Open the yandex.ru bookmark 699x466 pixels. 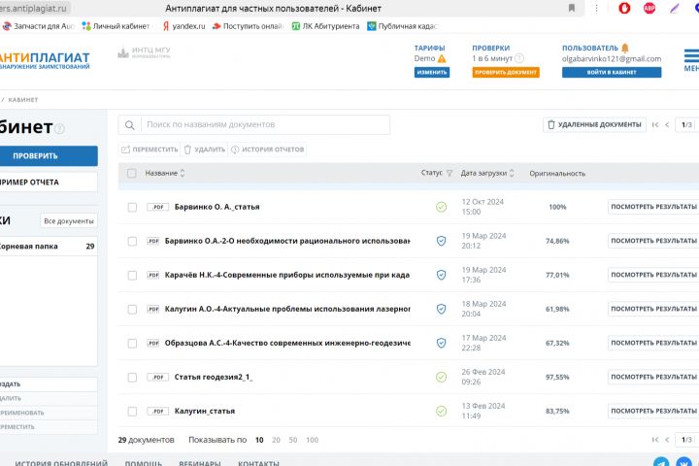(183, 26)
